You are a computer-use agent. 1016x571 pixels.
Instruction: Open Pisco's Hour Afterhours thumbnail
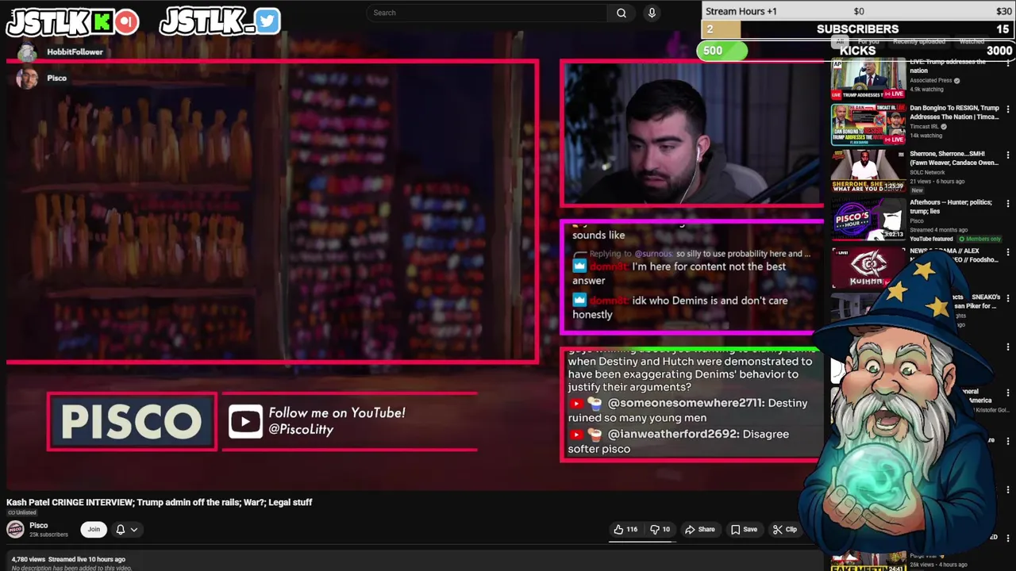click(868, 219)
